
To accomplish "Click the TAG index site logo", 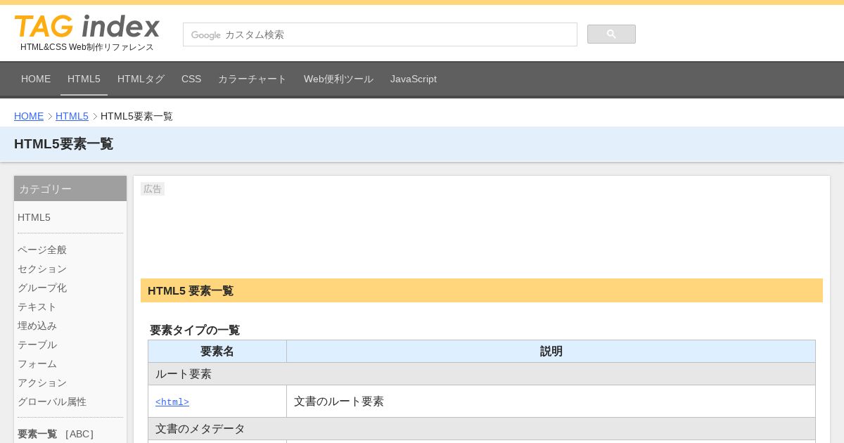I will click(87, 27).
